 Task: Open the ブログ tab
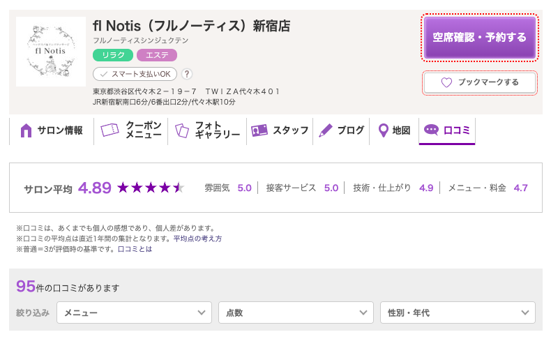(x=342, y=130)
